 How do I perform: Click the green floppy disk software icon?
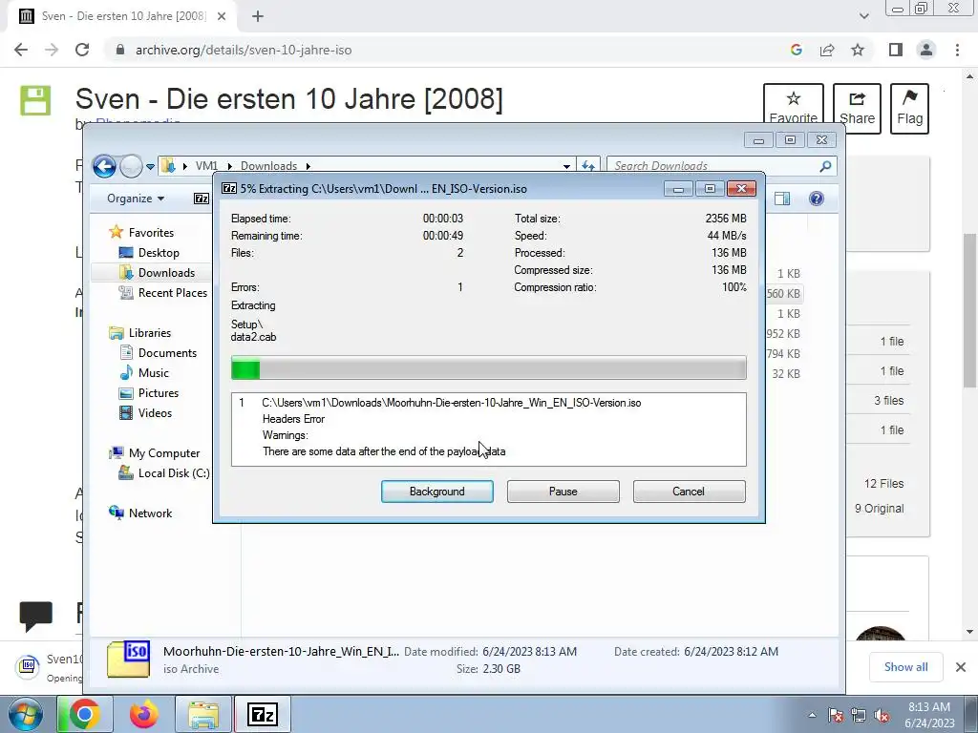tap(35, 100)
